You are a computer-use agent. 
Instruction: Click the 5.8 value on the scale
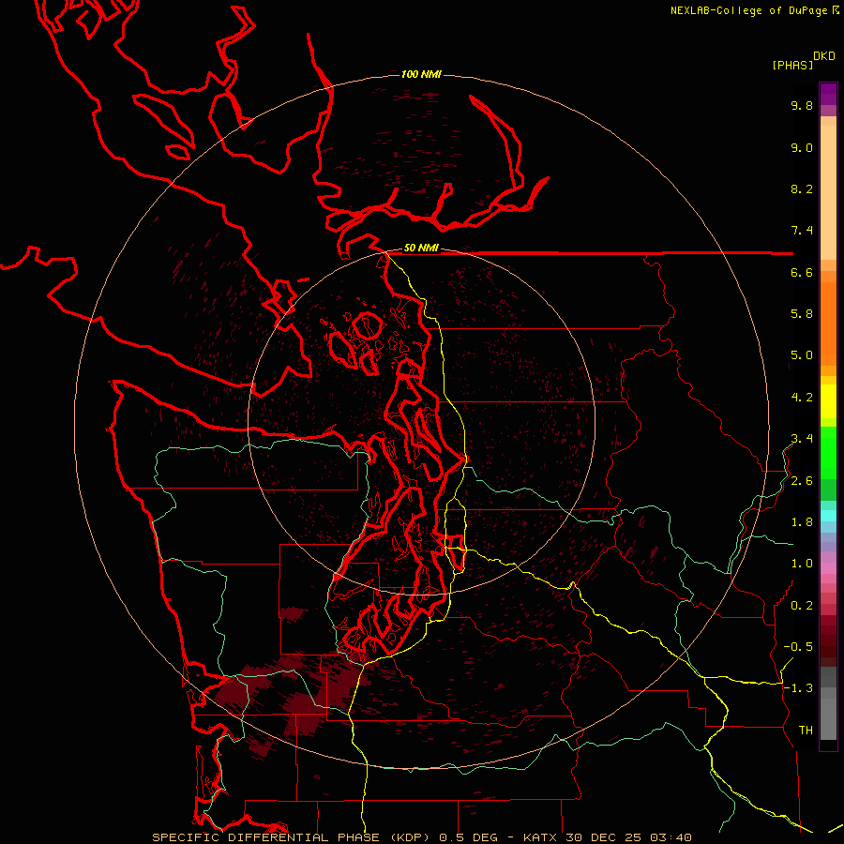click(802, 314)
